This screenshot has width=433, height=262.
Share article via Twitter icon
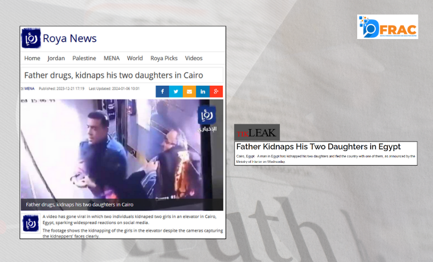click(x=176, y=91)
